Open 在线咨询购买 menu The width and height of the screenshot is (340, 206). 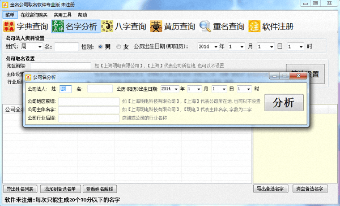pos(34,15)
